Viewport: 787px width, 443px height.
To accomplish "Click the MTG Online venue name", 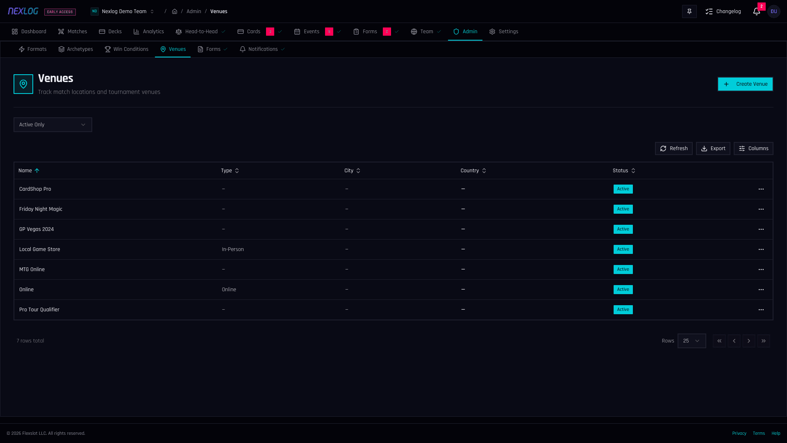I will 32,269.
